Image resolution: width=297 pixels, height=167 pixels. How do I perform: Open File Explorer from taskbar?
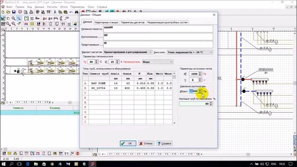coord(36,164)
